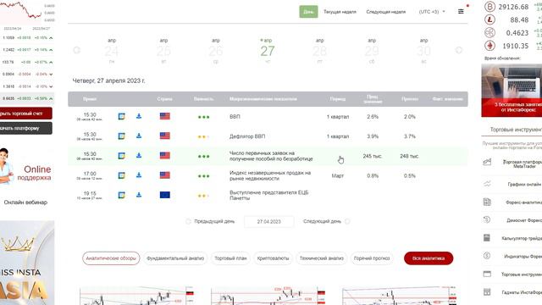Screen dimensions: 542x305
Task: Expand row with 0.6635 quote arrow
Action: tap(51, 98)
